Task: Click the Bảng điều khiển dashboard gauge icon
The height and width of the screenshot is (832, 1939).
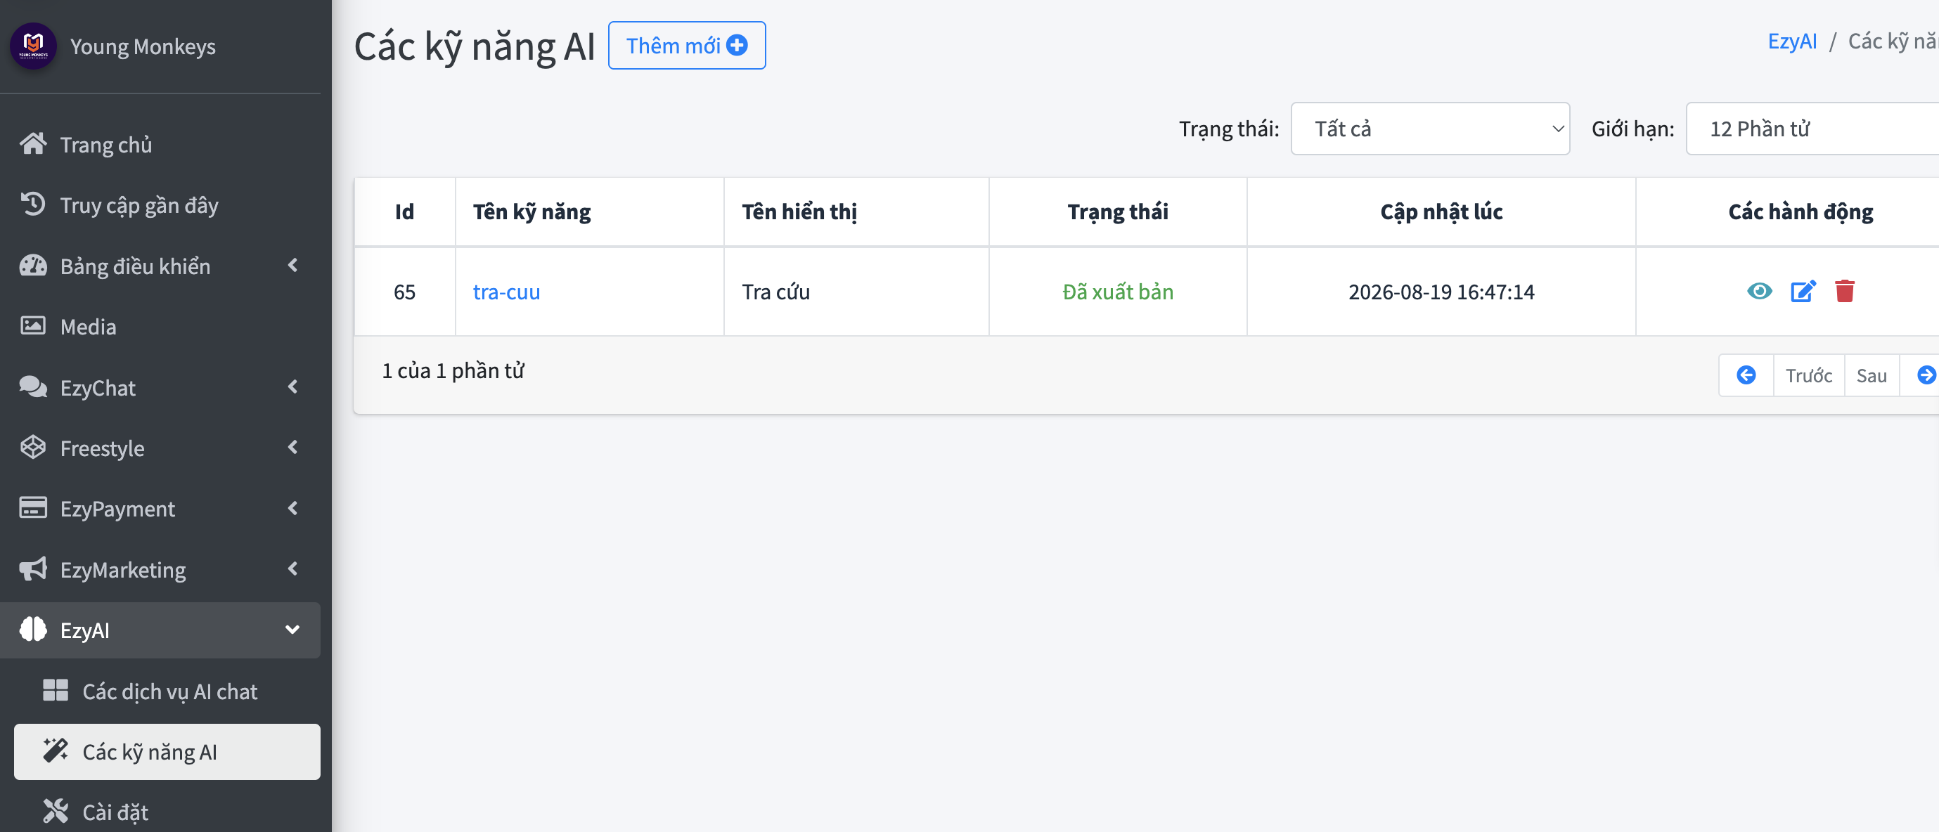Action: coord(33,266)
